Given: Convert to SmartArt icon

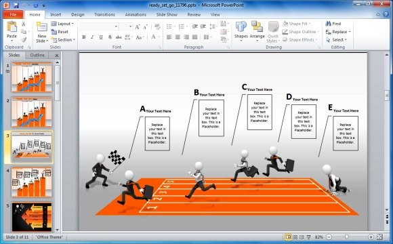Looking at the screenshot, I should pos(224,39).
